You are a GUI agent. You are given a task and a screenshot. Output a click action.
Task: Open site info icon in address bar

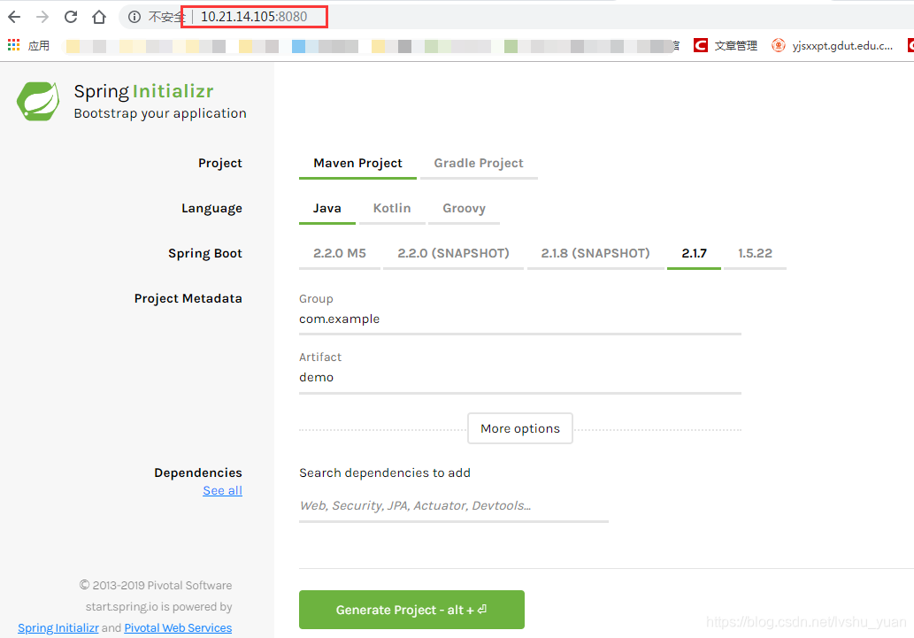(134, 17)
